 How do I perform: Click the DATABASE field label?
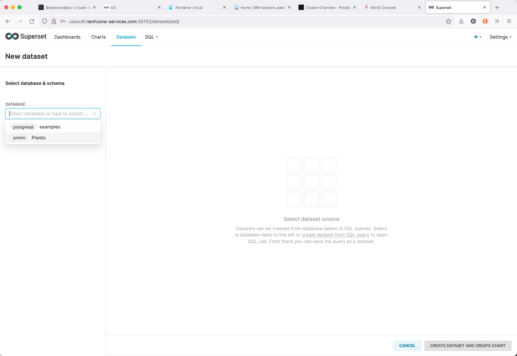coord(15,104)
